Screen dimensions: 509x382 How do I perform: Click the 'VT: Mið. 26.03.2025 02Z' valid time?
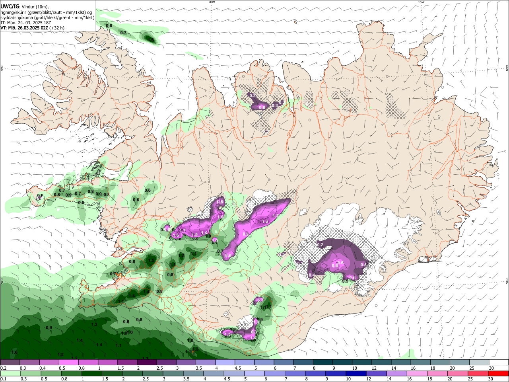pyautogui.click(x=25, y=28)
